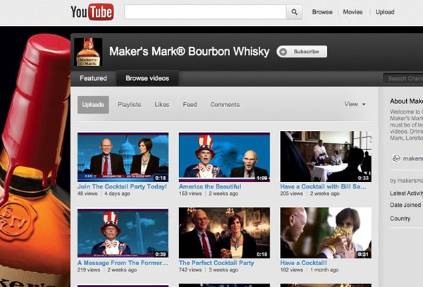Open the 'Have a Cocktail with Bill' thumbnail
Image resolution: width=423 pixels, height=287 pixels.
tap(326, 156)
